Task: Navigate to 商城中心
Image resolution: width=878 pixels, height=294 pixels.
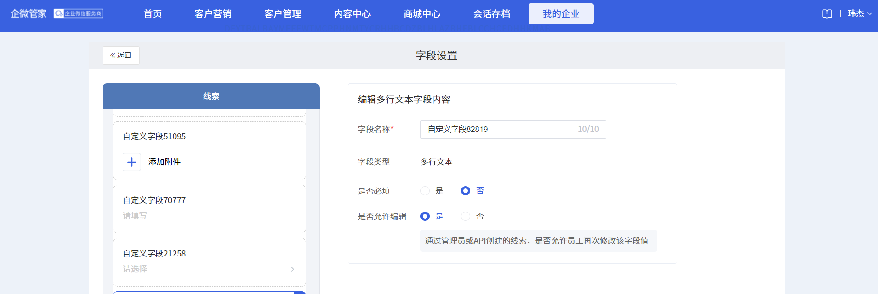Action: point(422,14)
